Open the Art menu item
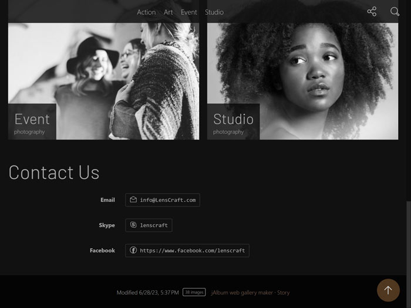 click(x=169, y=12)
